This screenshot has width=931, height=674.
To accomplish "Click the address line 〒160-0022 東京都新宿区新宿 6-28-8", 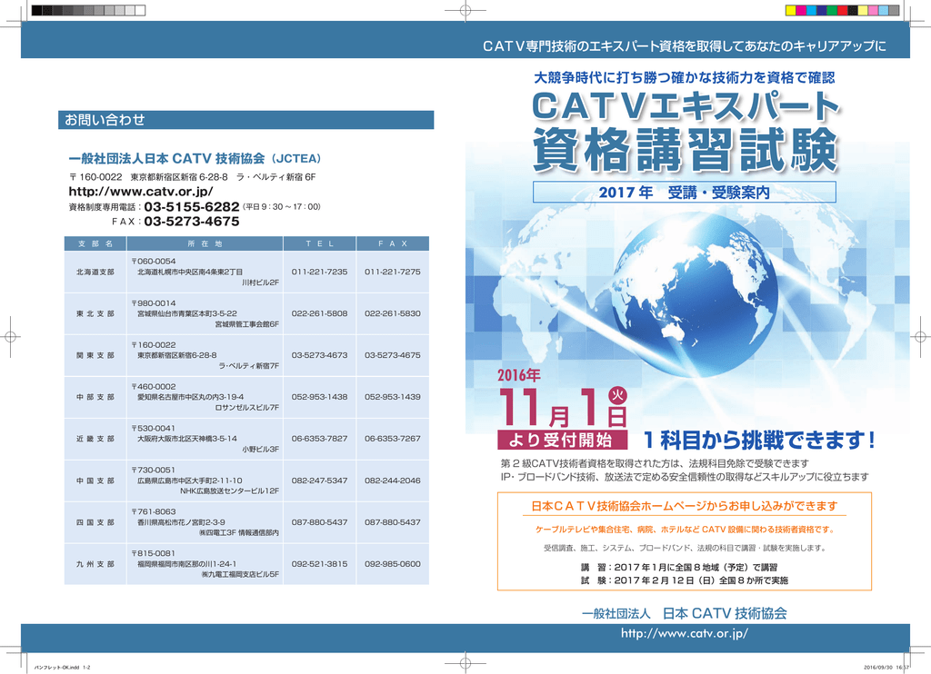I will [x=193, y=177].
